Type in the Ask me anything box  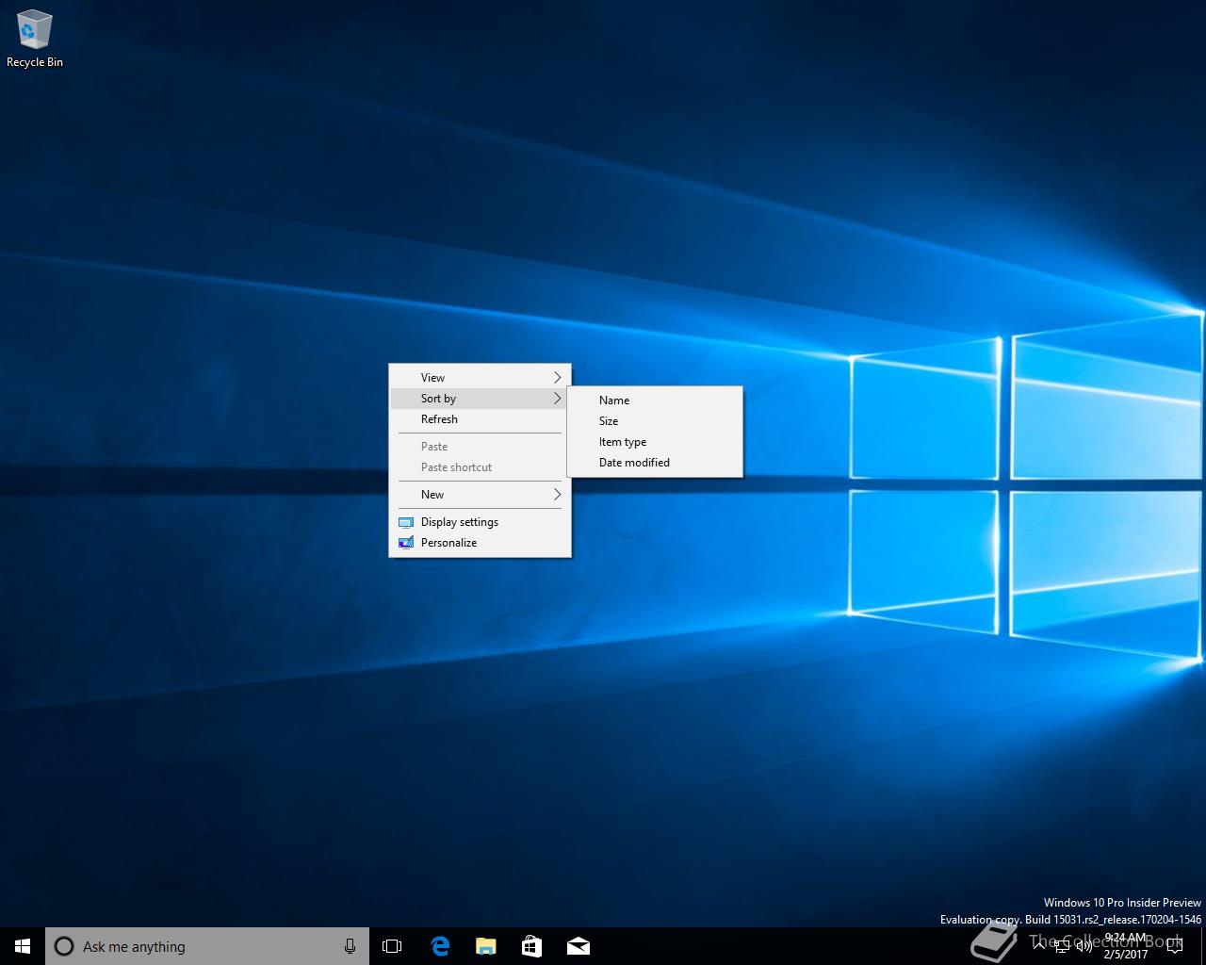(207, 946)
